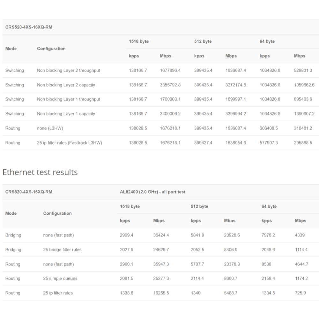Click 'Non blocking Layer 2 capacity' configuration

(x=66, y=85)
